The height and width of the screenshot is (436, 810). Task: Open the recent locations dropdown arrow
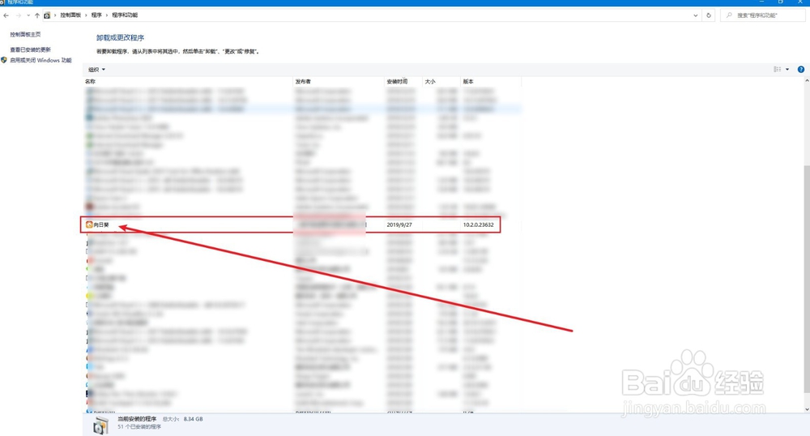pyautogui.click(x=28, y=15)
